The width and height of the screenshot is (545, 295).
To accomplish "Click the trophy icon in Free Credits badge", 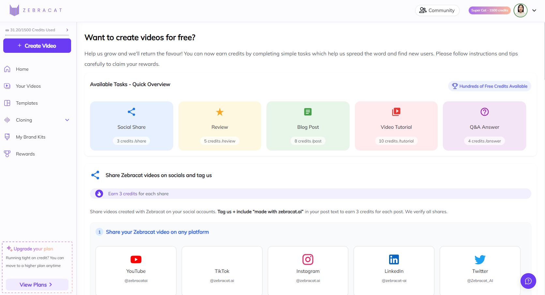I will [x=455, y=86].
